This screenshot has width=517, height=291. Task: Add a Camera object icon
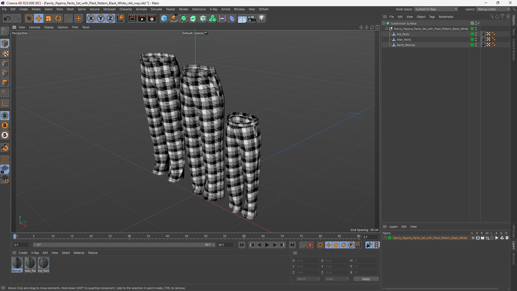252,18
